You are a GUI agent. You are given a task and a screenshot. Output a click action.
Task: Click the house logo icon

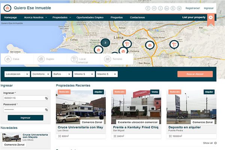tap(7, 7)
